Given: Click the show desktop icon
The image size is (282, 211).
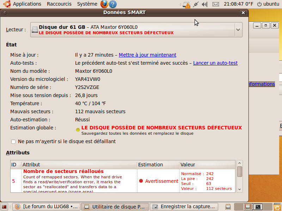Looking at the screenshot, I should (x=4, y=207).
